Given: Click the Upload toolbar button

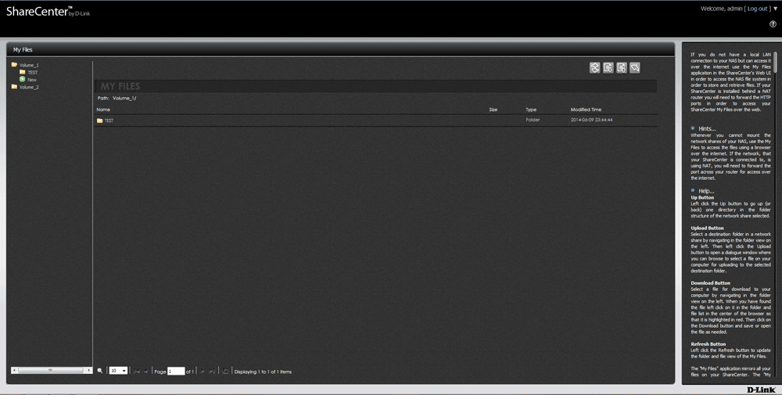Looking at the screenshot, I should [x=608, y=68].
